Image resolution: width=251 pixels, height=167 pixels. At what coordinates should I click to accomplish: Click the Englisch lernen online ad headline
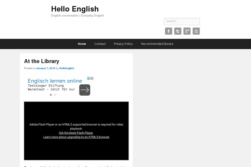[x=55, y=81]
